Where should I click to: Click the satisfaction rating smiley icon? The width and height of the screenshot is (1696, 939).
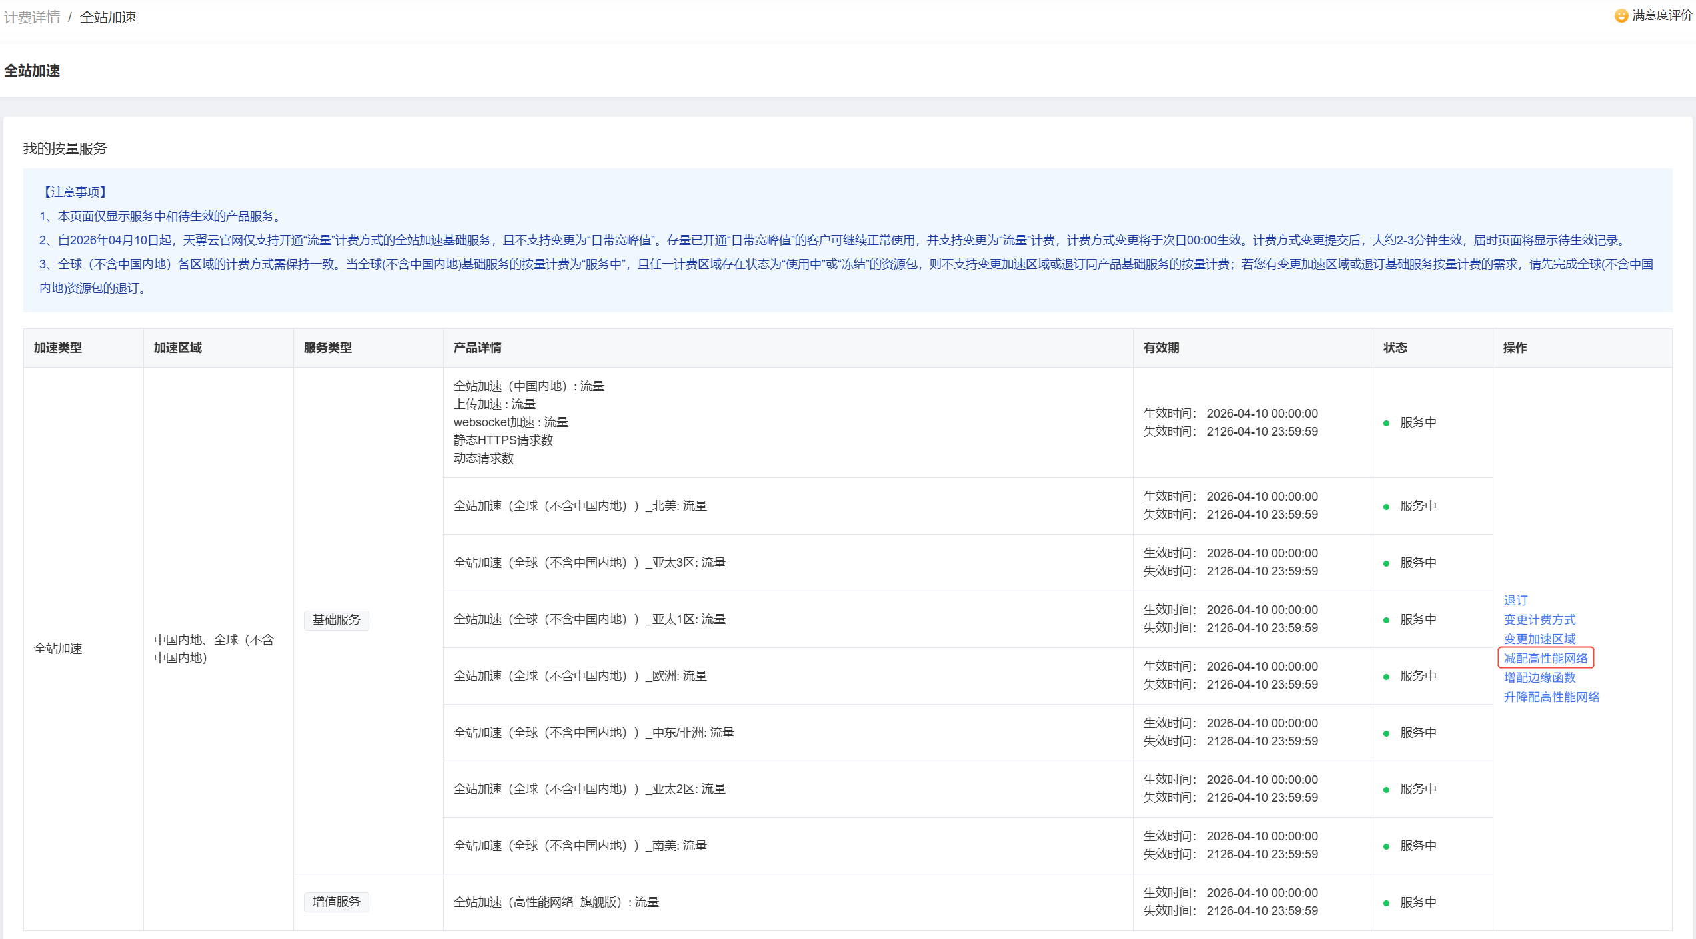1621,15
